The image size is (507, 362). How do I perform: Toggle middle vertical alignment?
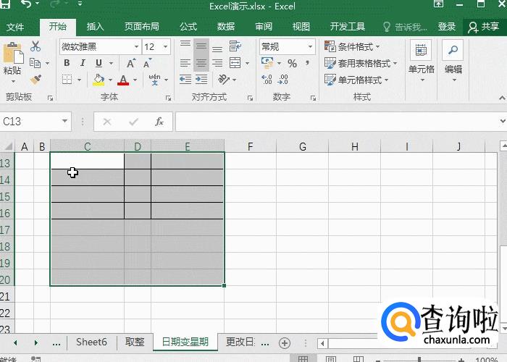tap(201, 46)
